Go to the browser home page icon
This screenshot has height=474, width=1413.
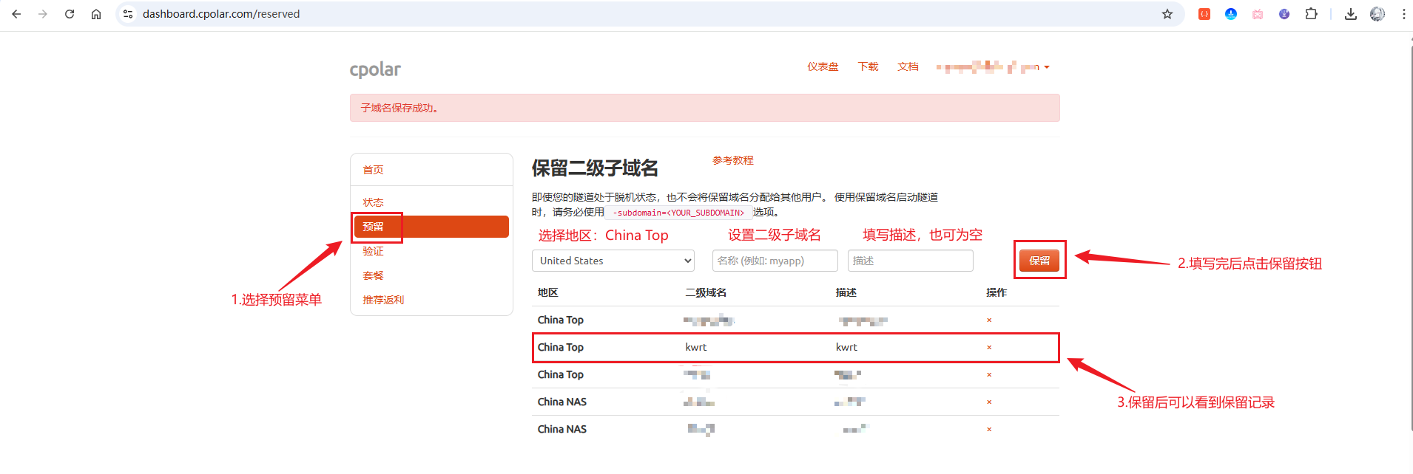click(96, 14)
